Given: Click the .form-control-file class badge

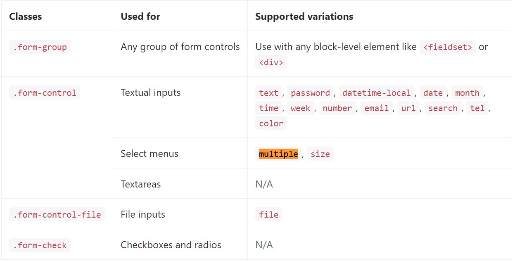Looking at the screenshot, I should coord(57,215).
